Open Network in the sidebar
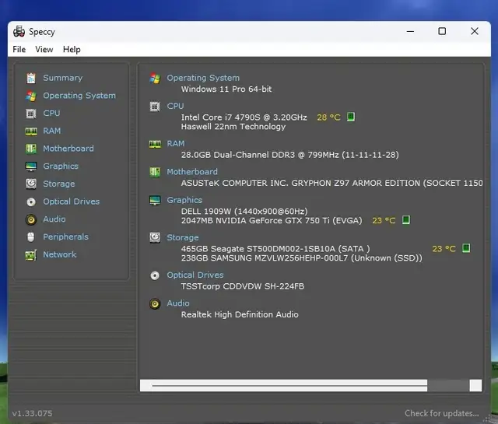Image resolution: width=498 pixels, height=424 pixels. 60,254
